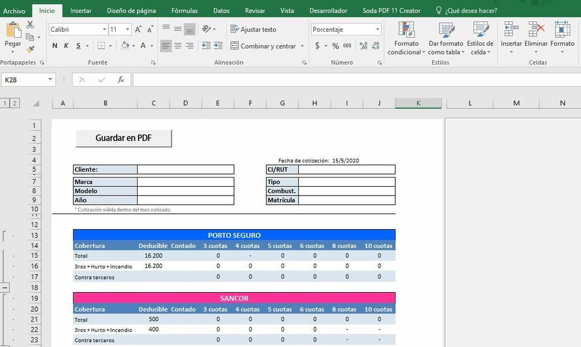Center text horizontally
The height and width of the screenshot is (347, 581).
coord(178,46)
